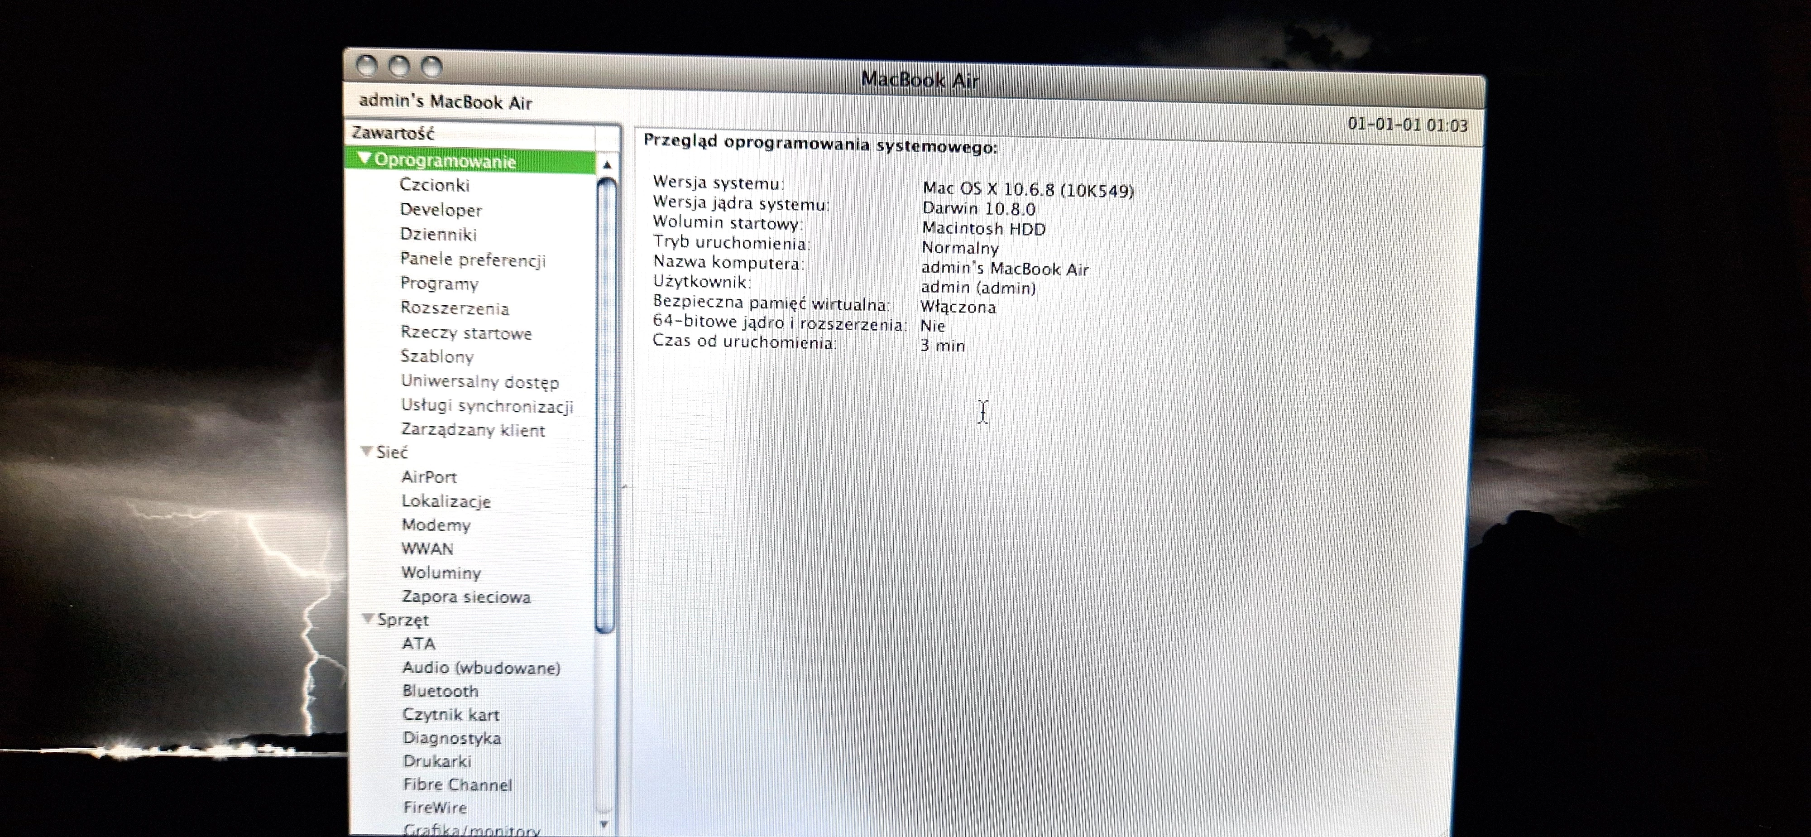Open Lokalizacje under Sieć
The height and width of the screenshot is (837, 1811).
pos(446,501)
